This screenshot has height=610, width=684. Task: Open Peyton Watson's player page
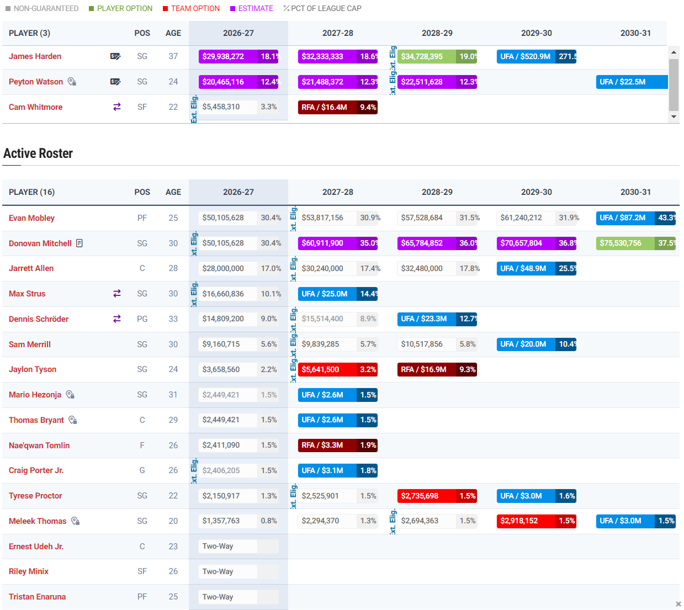36,82
